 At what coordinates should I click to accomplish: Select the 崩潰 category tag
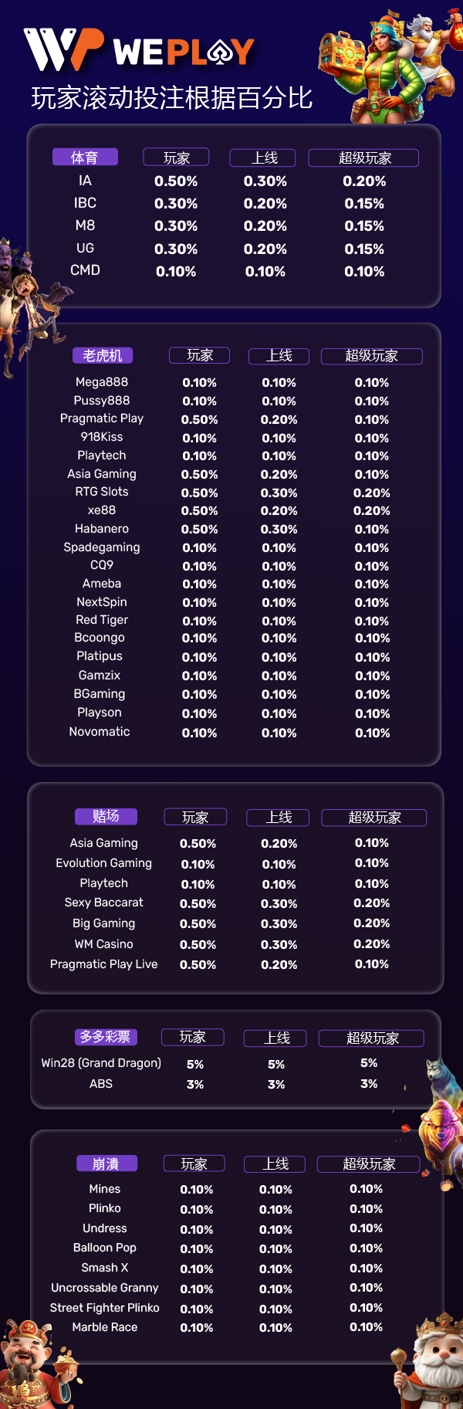(x=106, y=1163)
